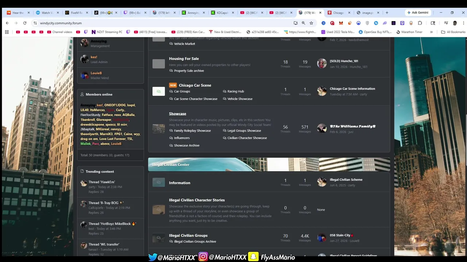
Task: Open Family Roleplay Showcase sub-forum
Action: point(192,131)
